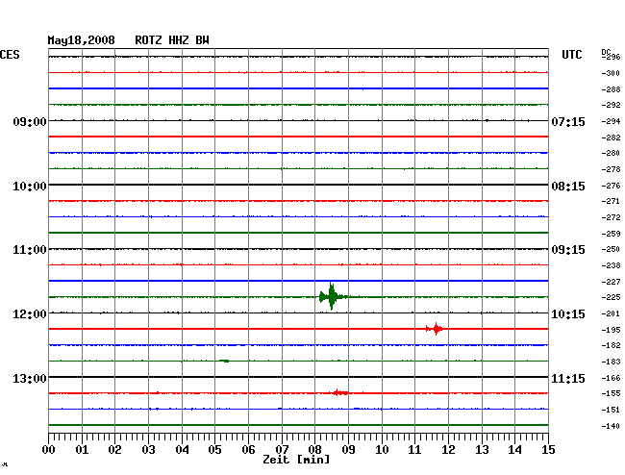This screenshot has height=475, width=625.
Task: Click the large green seismic event burst
Action: point(333,296)
